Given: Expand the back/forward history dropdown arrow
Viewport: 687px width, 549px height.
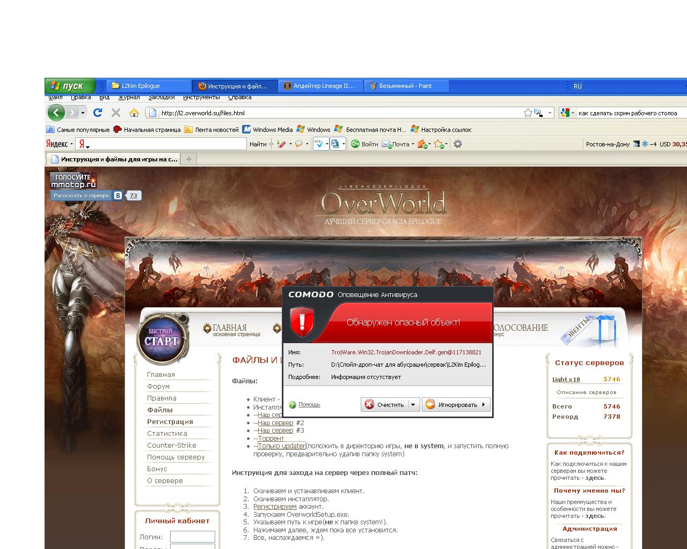Looking at the screenshot, I should [x=83, y=113].
